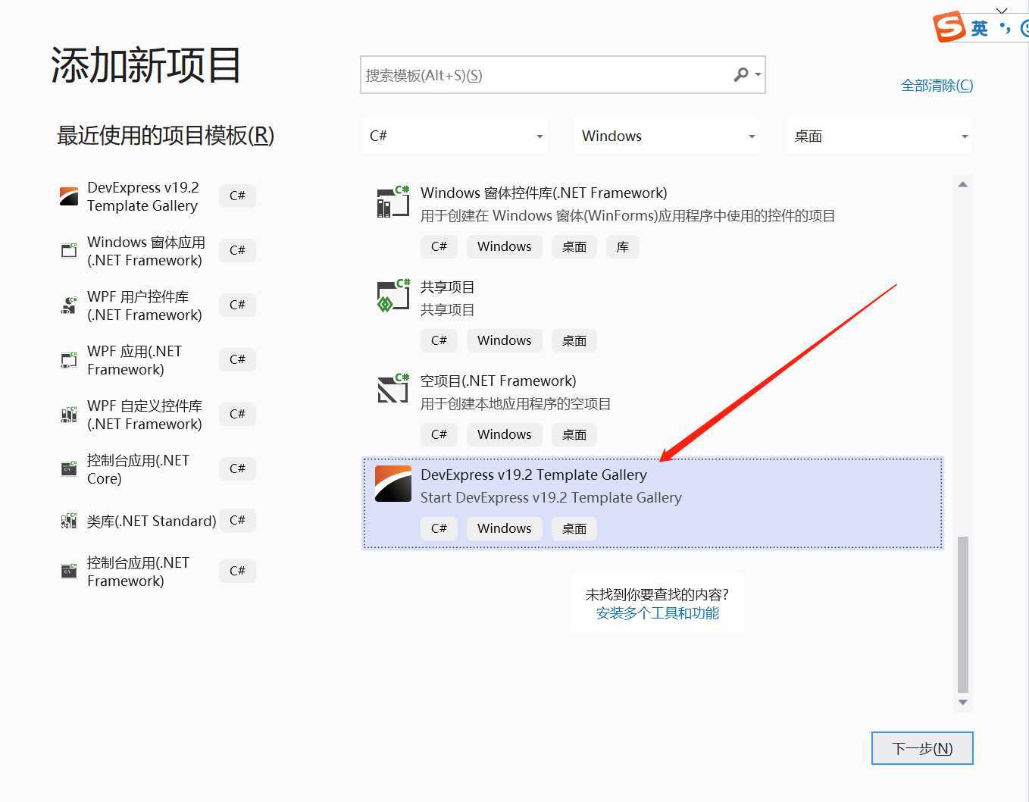Click 全部清除(C) link

pos(937,86)
